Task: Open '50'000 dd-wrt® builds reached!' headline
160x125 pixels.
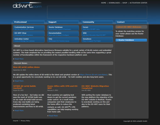Action: click(24, 87)
